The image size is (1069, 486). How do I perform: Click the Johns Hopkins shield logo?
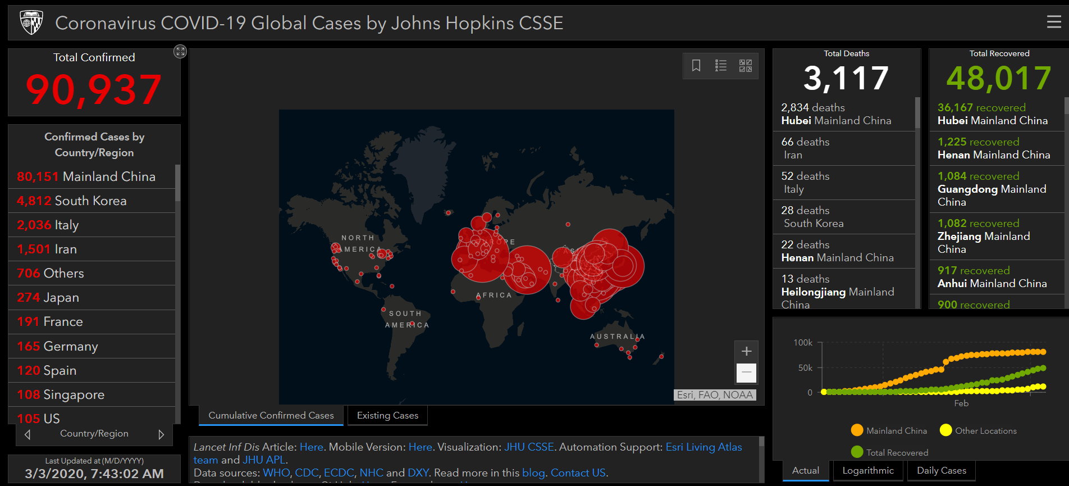31,22
